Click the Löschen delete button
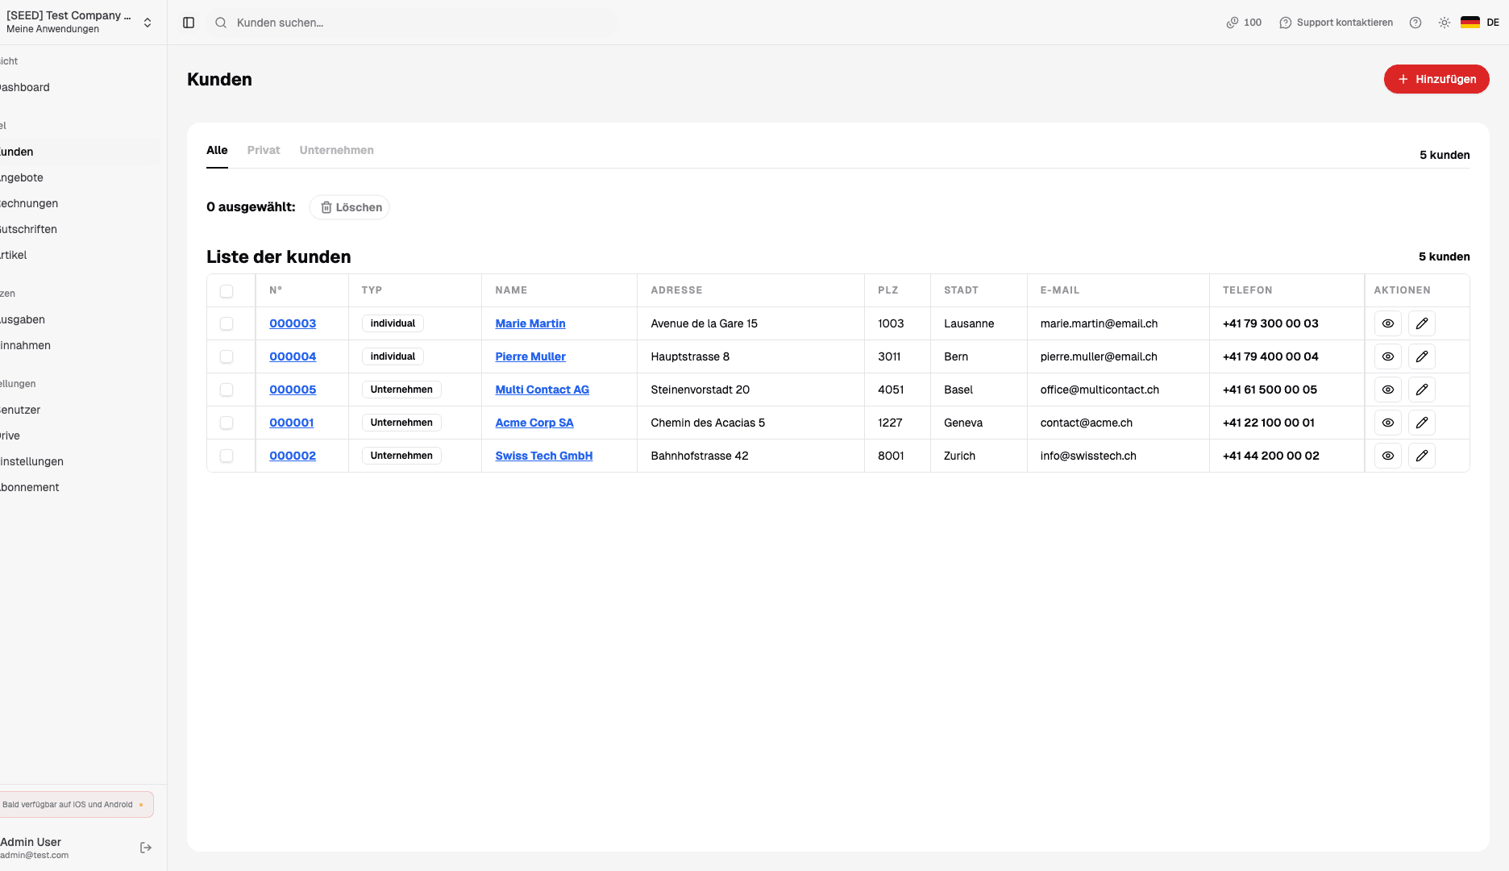Screen dimensions: 1509x871 pyautogui.click(x=350, y=207)
